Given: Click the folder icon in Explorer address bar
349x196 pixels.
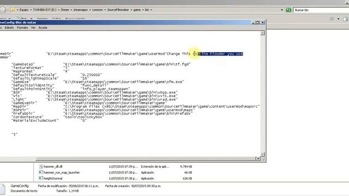Looking at the screenshot, I should 13,10.
